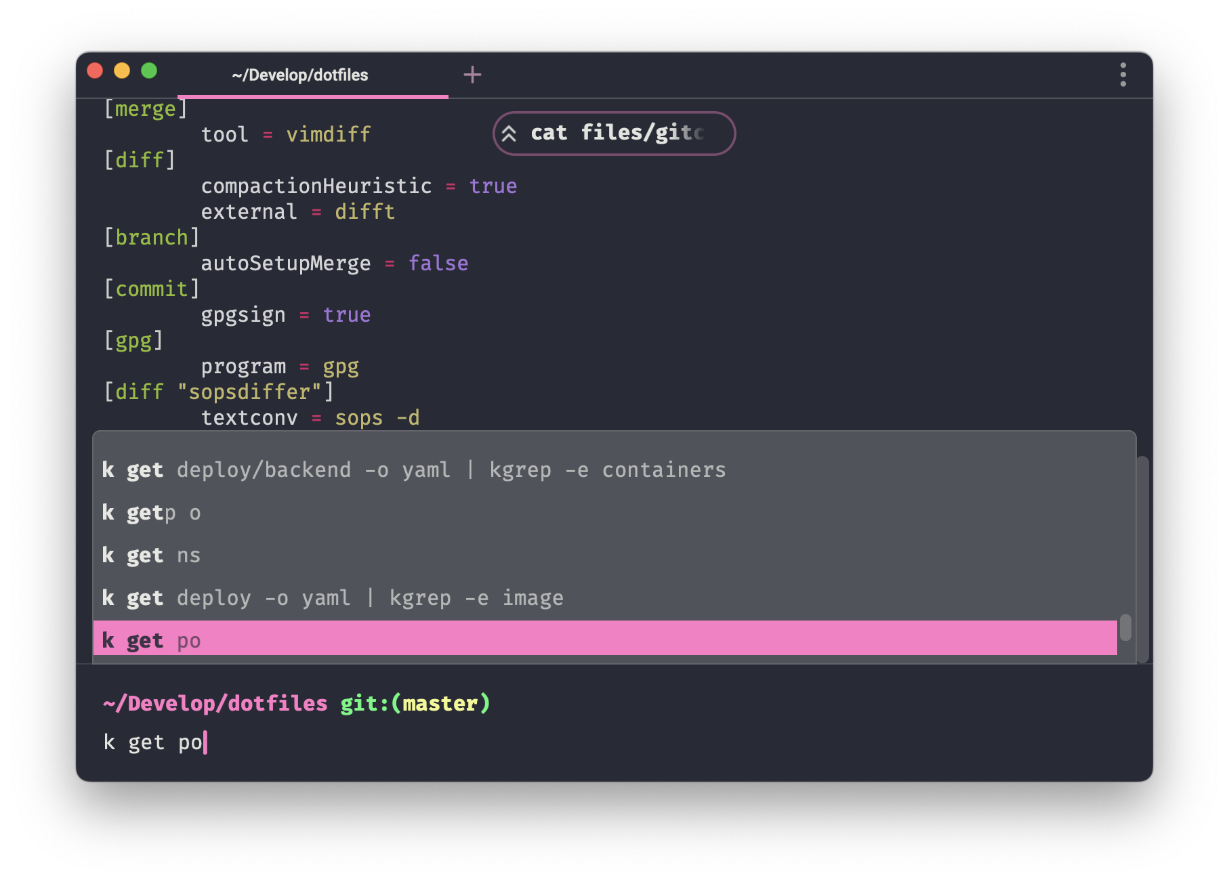1229x882 pixels.
Task: Click 'git:(master)' branch indicator
Action: 415,704
